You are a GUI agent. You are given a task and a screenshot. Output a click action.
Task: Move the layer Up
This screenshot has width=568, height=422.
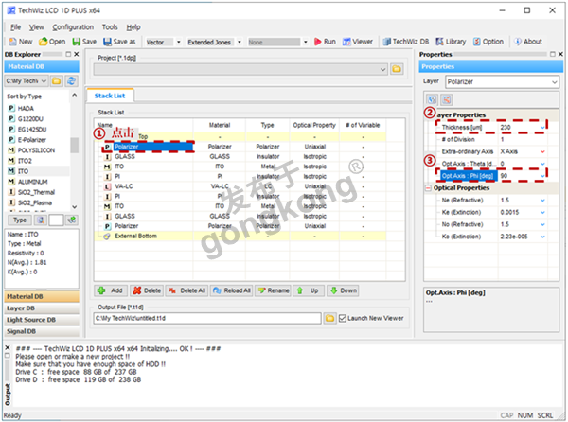[x=309, y=290]
